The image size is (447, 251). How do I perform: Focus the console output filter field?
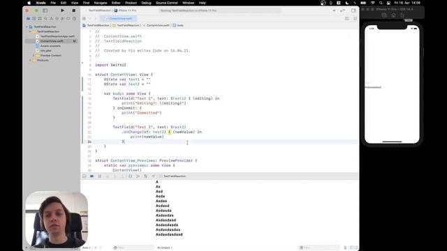pos(319,248)
